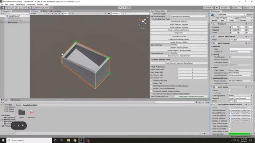Click Create Capsule Collider button
Viewport: 255px width, 143px height.
(179, 48)
